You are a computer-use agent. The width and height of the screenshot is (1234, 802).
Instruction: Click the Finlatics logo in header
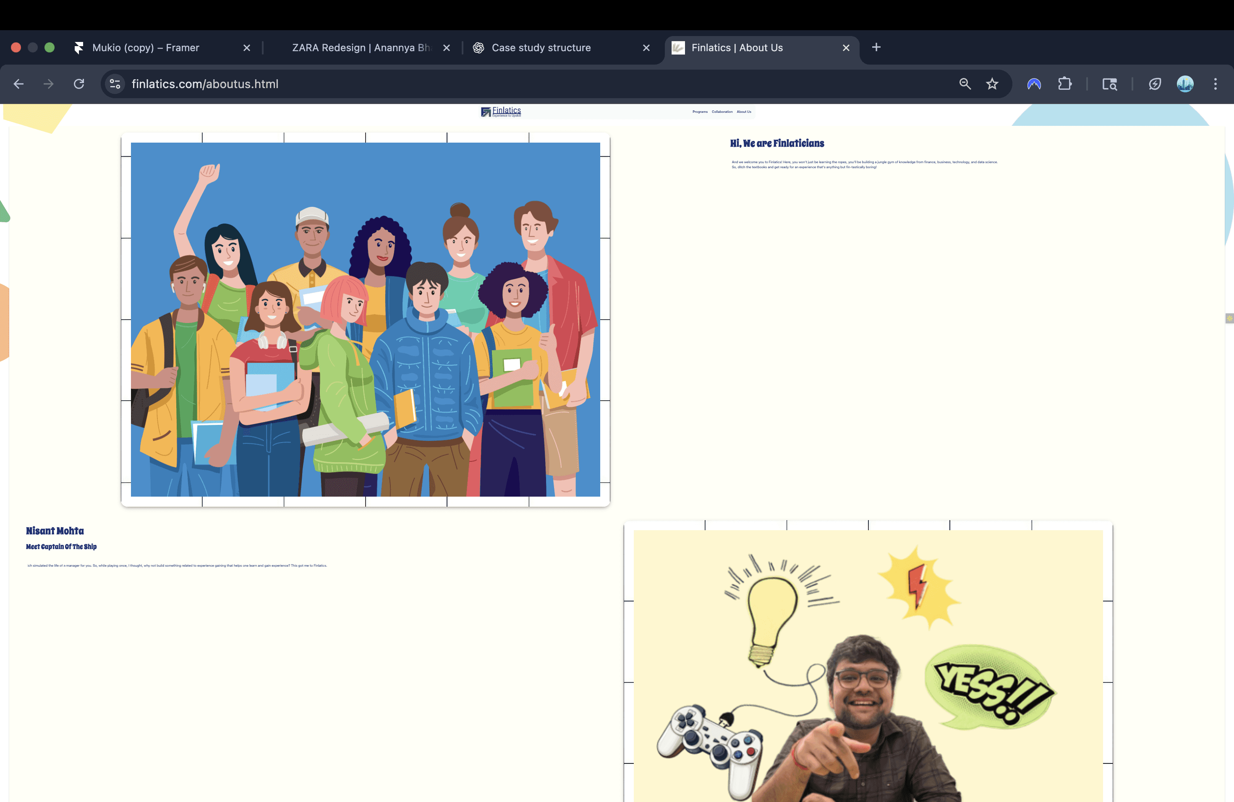(x=501, y=112)
